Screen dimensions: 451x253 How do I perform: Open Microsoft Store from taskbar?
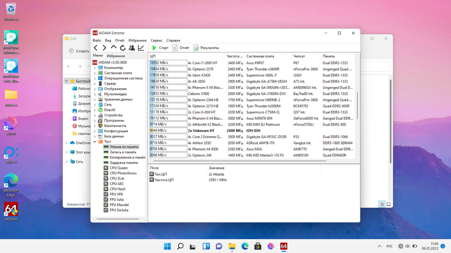pos(258,246)
